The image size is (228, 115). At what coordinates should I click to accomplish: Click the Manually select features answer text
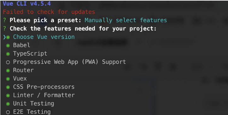click(x=126, y=20)
